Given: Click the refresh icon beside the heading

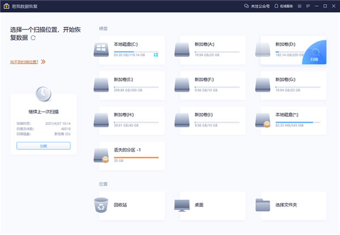Looking at the screenshot, I should pos(33,37).
